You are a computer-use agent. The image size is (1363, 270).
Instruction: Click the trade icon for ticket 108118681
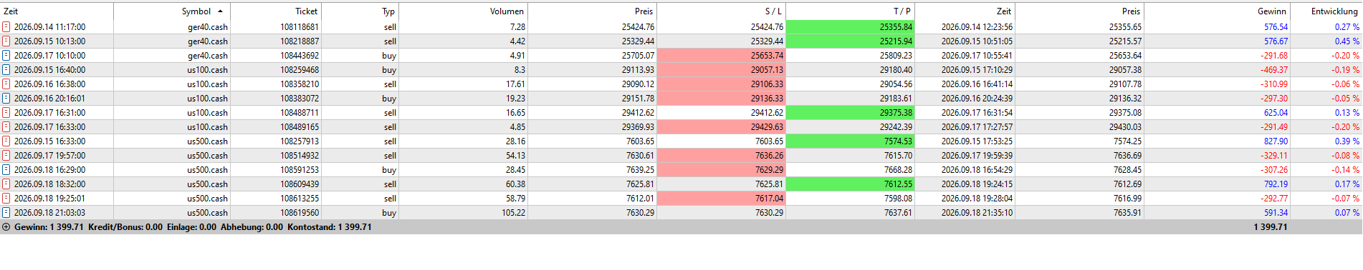[6, 27]
